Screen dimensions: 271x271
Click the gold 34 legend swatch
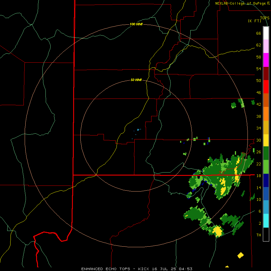266,127
